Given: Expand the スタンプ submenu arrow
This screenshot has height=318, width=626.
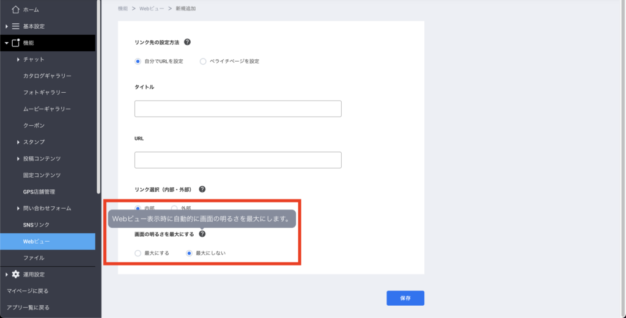Looking at the screenshot, I should (x=18, y=142).
